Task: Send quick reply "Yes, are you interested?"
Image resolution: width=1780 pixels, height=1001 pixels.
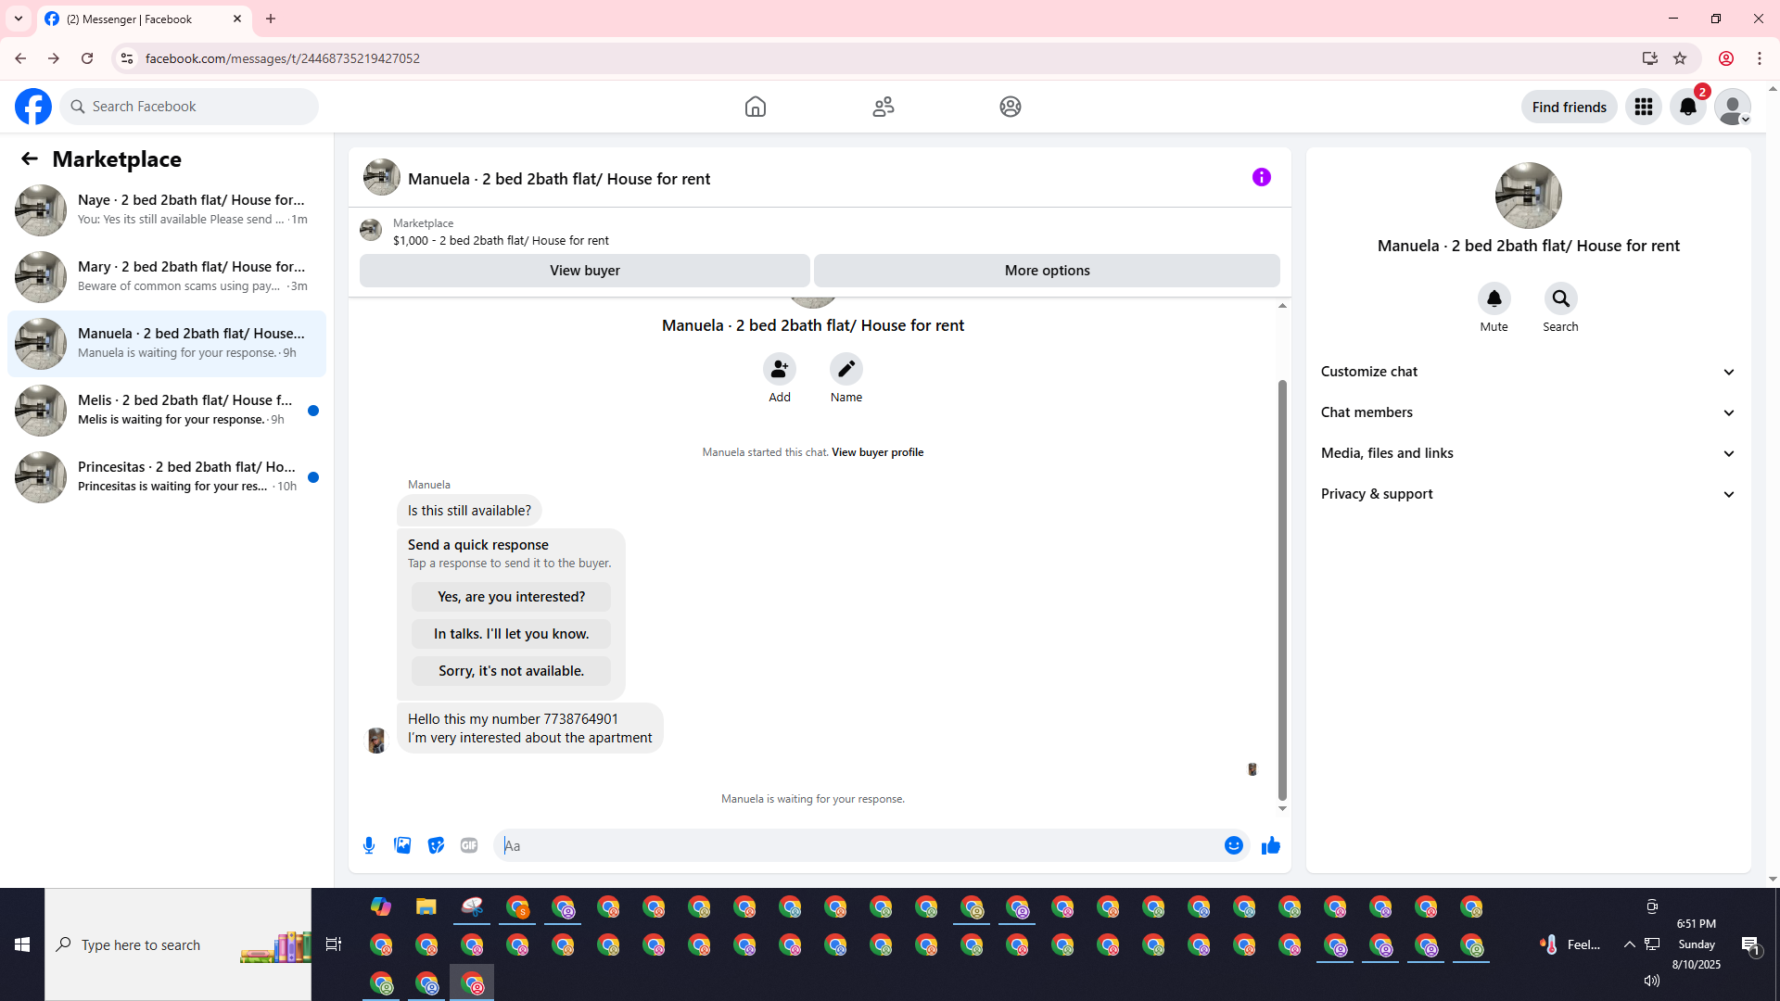Action: (x=511, y=597)
